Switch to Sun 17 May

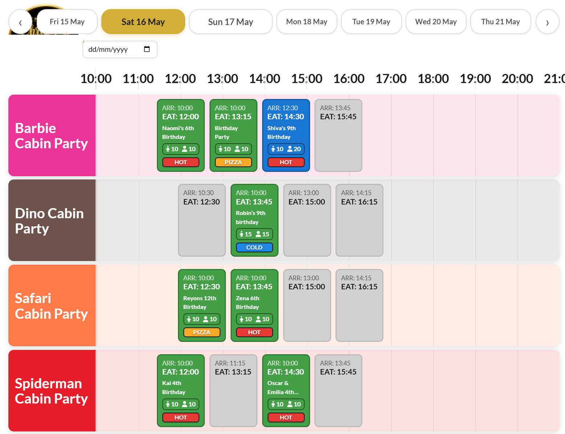(231, 22)
